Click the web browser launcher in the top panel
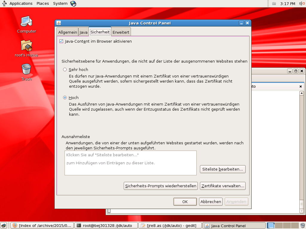The image size is (306, 229). point(73,4)
